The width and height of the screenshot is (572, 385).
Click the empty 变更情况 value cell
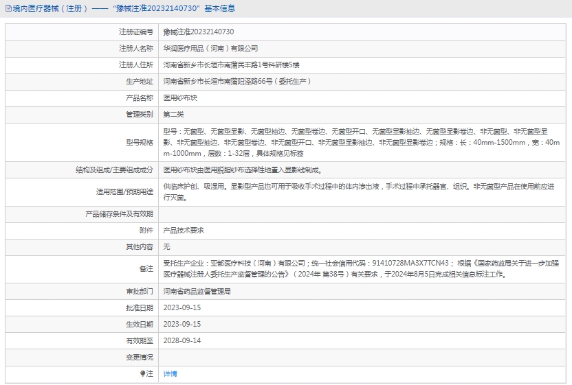pos(361,357)
